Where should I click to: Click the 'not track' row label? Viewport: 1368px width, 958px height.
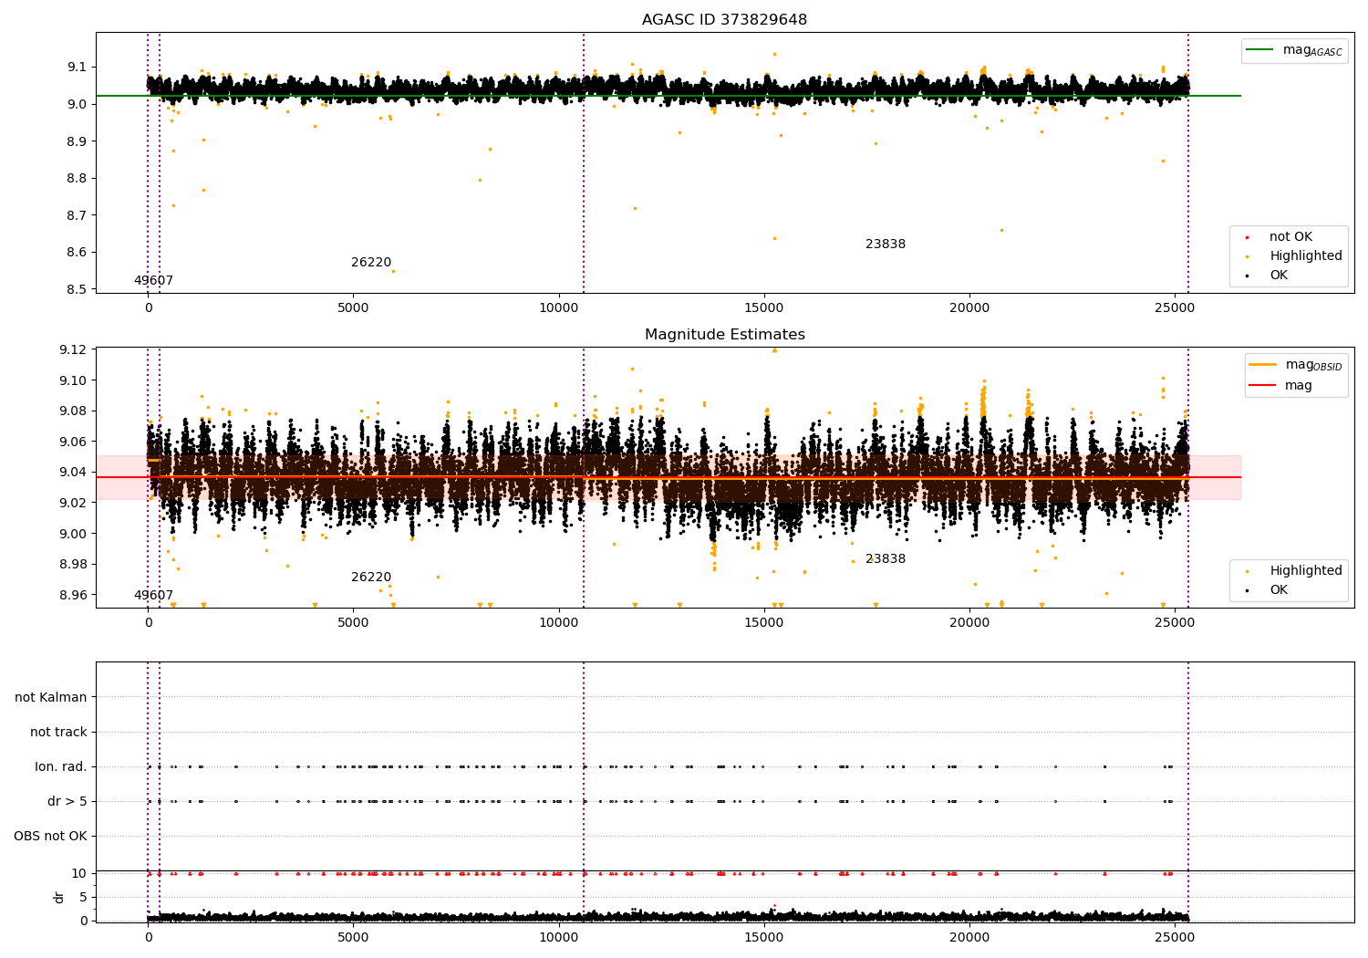tap(58, 733)
